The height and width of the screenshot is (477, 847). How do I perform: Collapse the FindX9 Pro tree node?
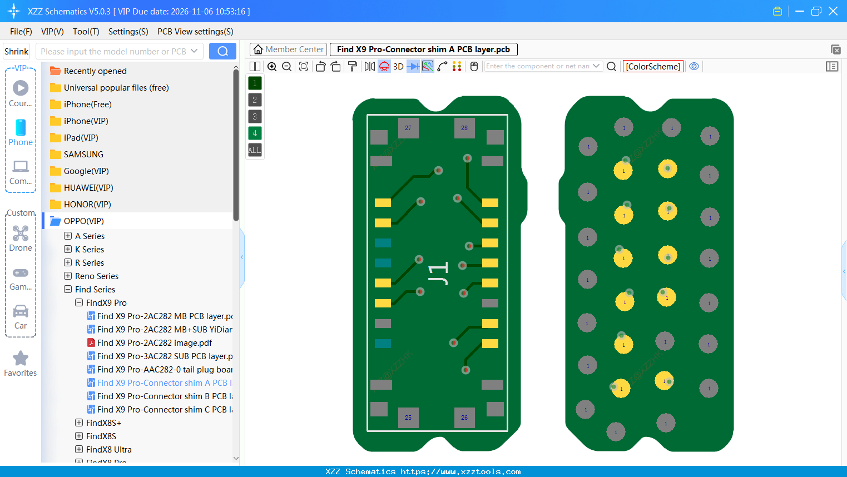(x=79, y=302)
